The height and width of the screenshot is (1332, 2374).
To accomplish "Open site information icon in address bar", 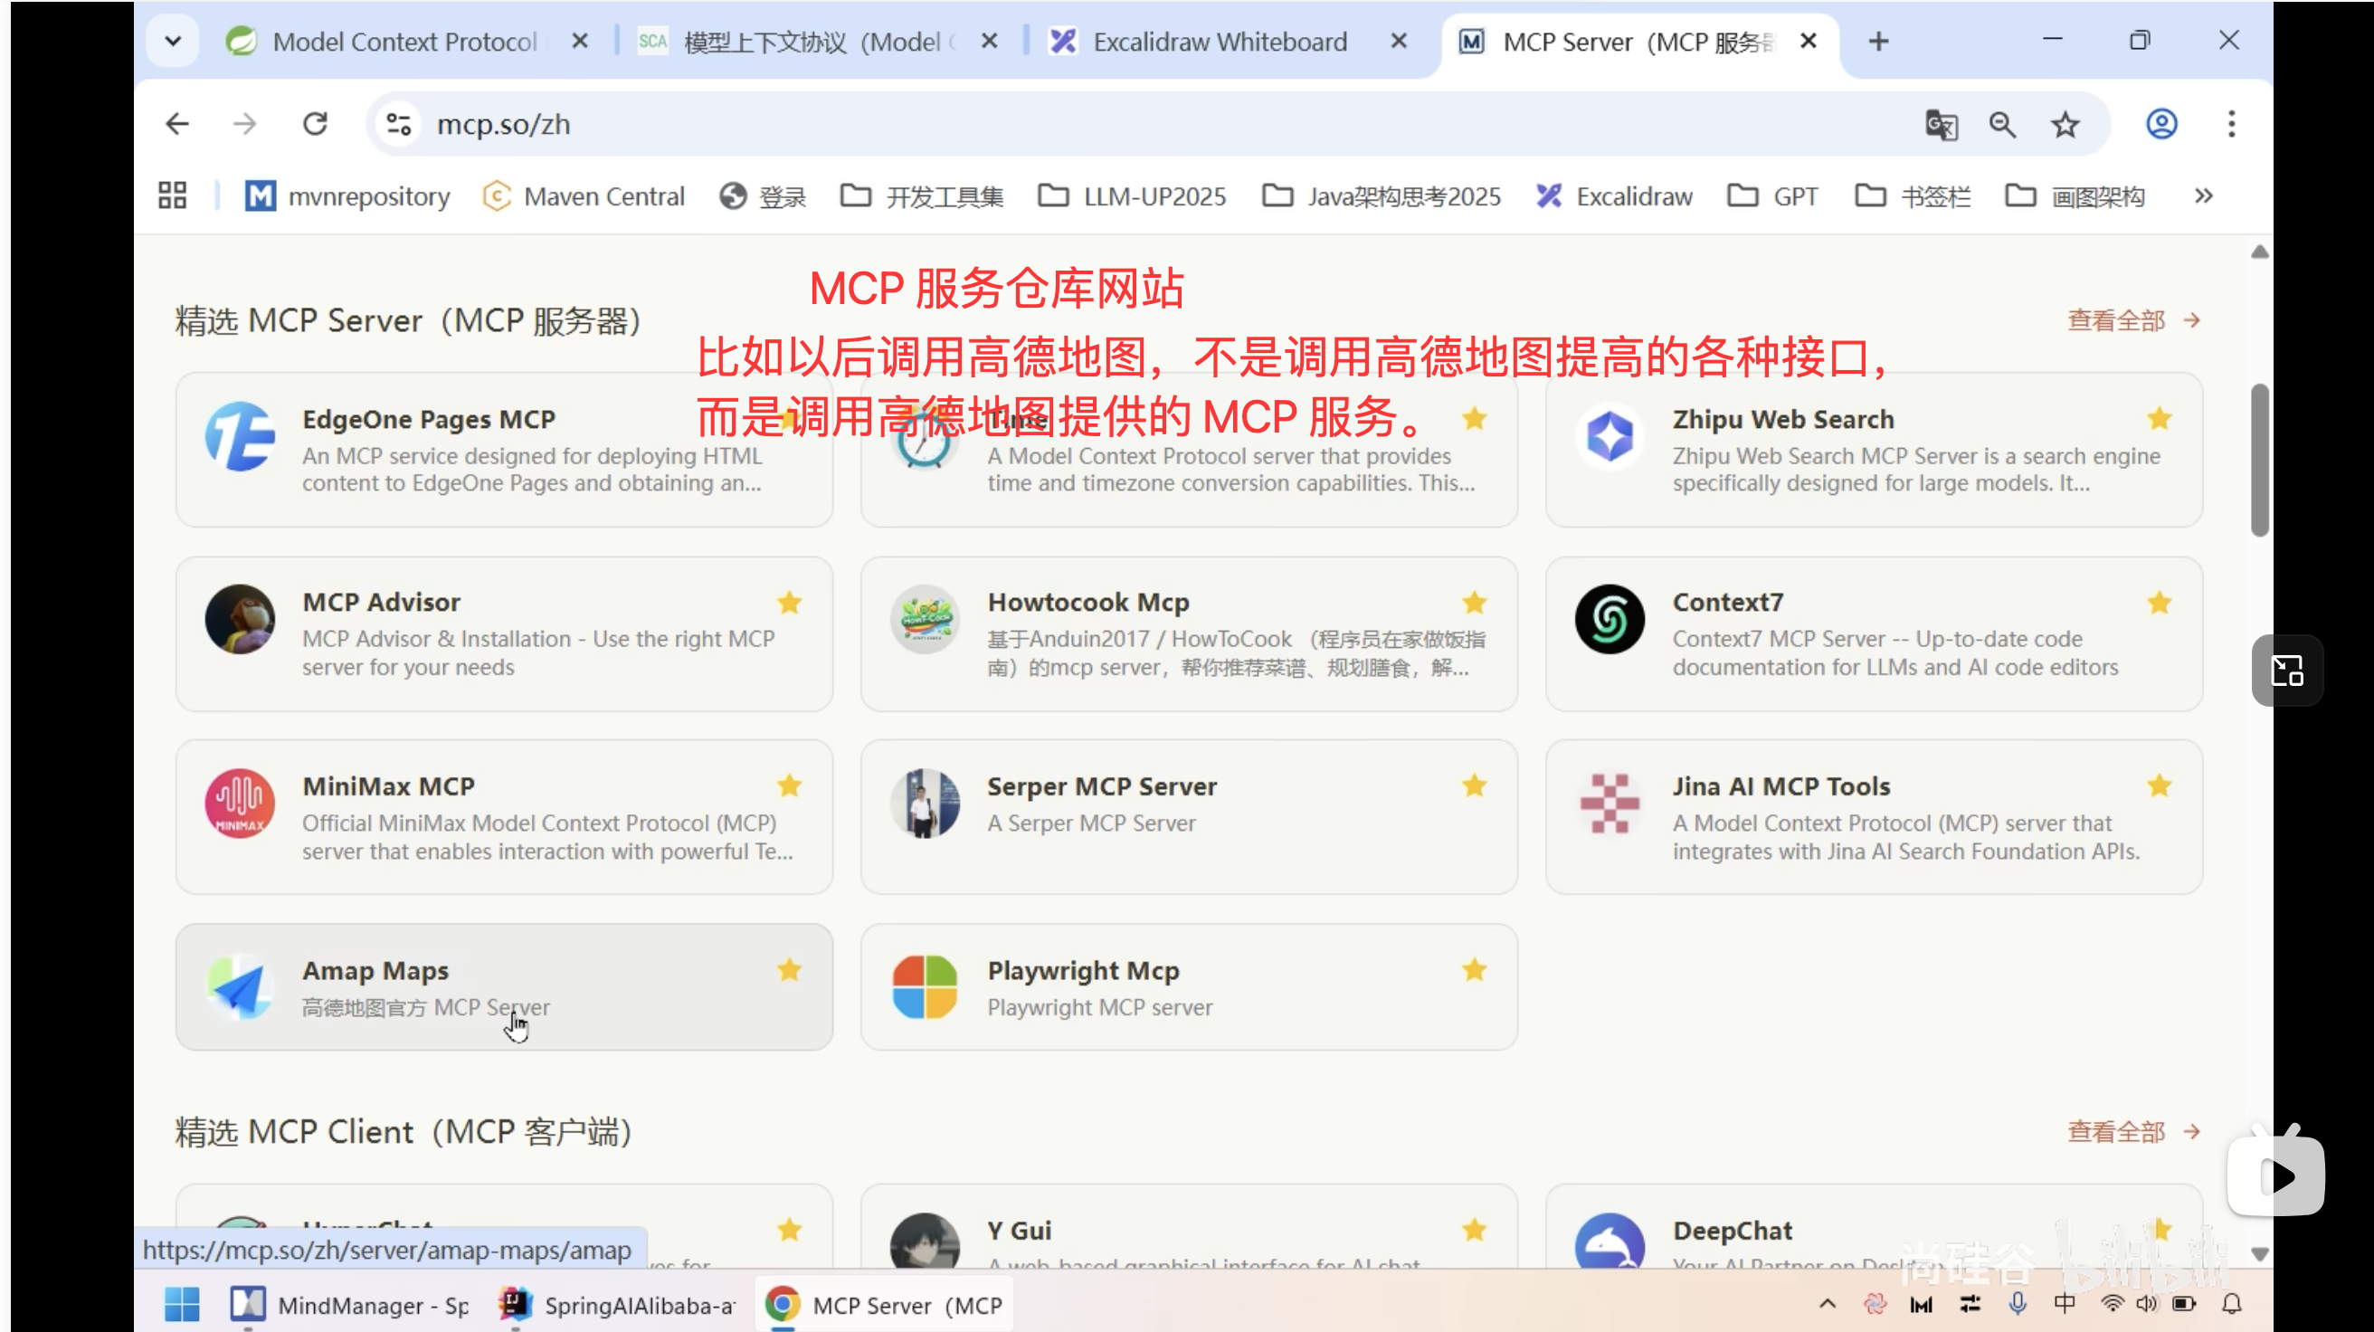I will (398, 124).
